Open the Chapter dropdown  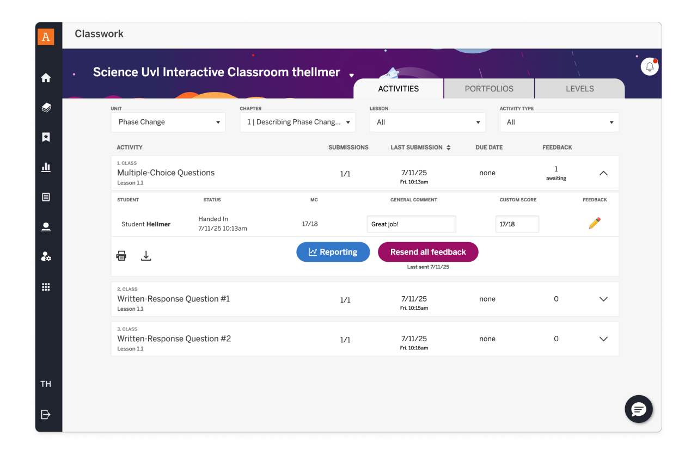pos(297,122)
